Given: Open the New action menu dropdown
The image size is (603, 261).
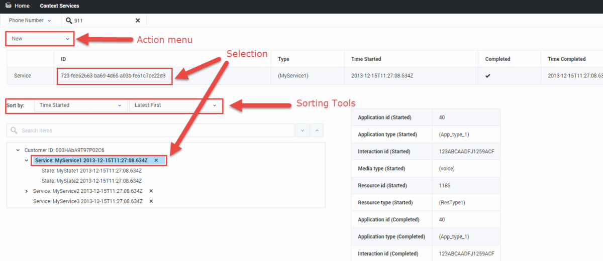Looking at the screenshot, I should point(40,39).
